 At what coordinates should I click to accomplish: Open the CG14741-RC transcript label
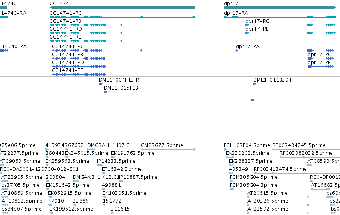pyautogui.click(x=66, y=13)
